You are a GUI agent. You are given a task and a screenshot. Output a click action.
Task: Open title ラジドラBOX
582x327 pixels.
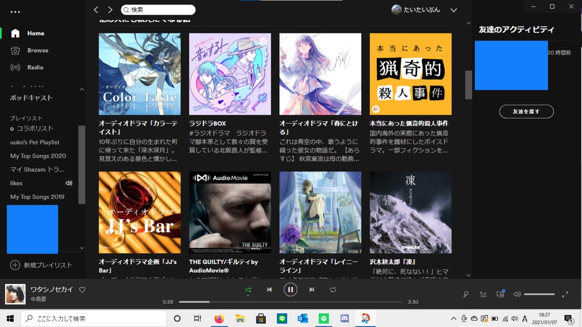208,124
